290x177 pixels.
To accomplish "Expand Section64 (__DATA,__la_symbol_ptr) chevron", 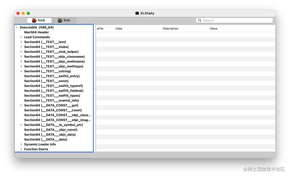I will (x=21, y=125).
